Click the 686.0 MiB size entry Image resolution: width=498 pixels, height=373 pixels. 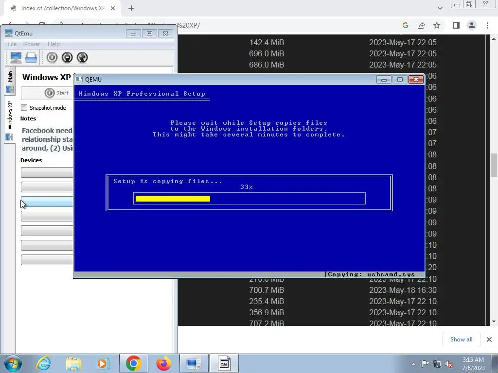[267, 65]
